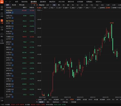This screenshot has width=121, height=106.
Task: Click blue badge beside rb2305
Action: (x=13, y=28)
